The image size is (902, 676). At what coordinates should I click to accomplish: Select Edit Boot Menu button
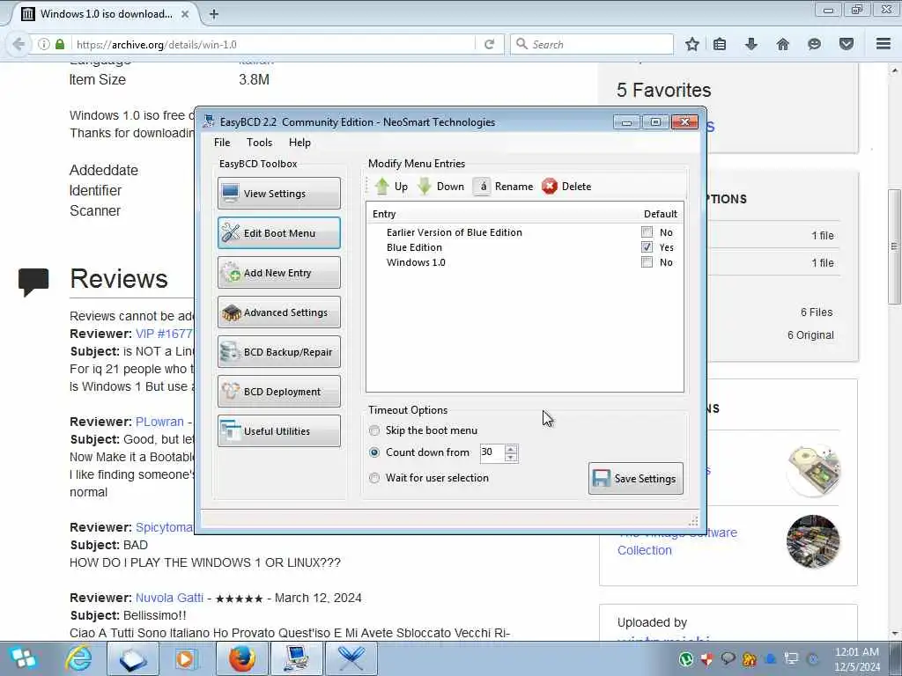point(279,232)
